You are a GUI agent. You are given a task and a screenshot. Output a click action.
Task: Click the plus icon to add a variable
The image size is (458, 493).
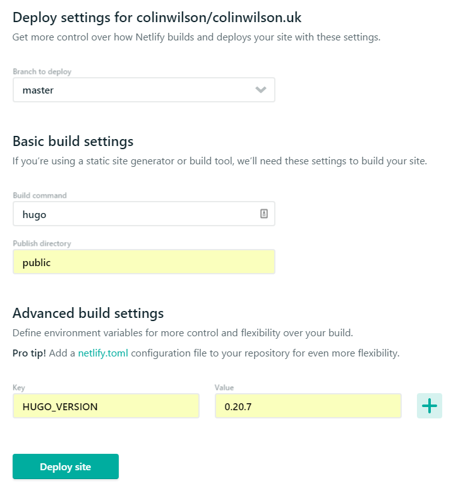point(429,406)
